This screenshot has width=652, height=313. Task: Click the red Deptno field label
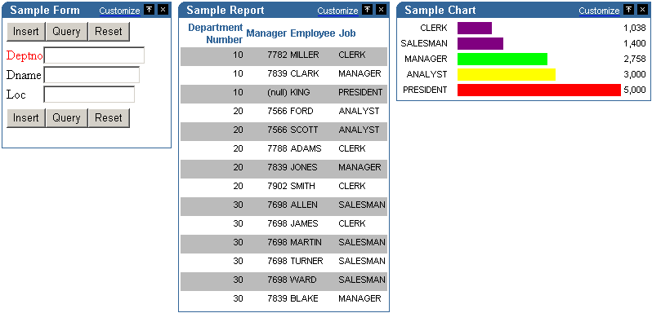pyautogui.click(x=25, y=55)
